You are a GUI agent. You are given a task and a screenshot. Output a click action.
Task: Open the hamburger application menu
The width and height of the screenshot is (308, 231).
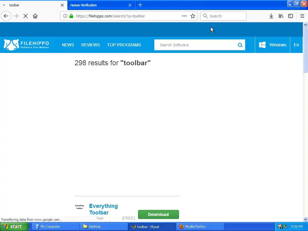[x=302, y=16]
